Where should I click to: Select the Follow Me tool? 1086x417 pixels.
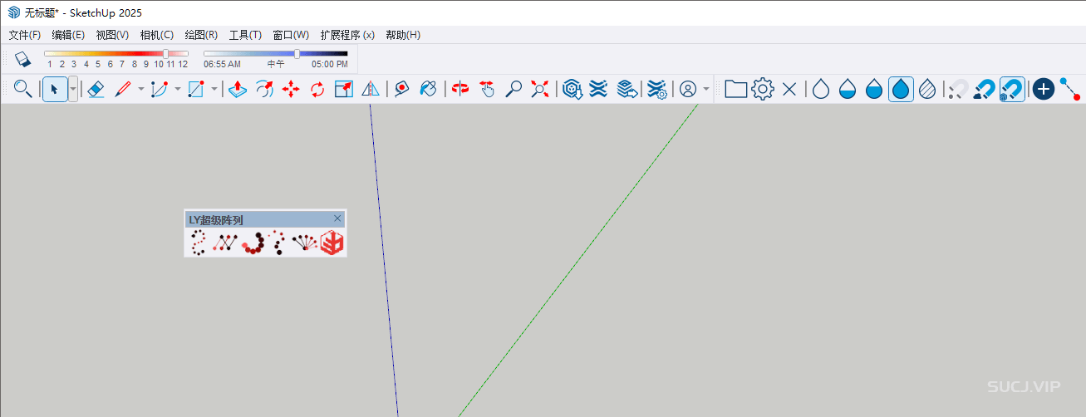pyautogui.click(x=264, y=89)
